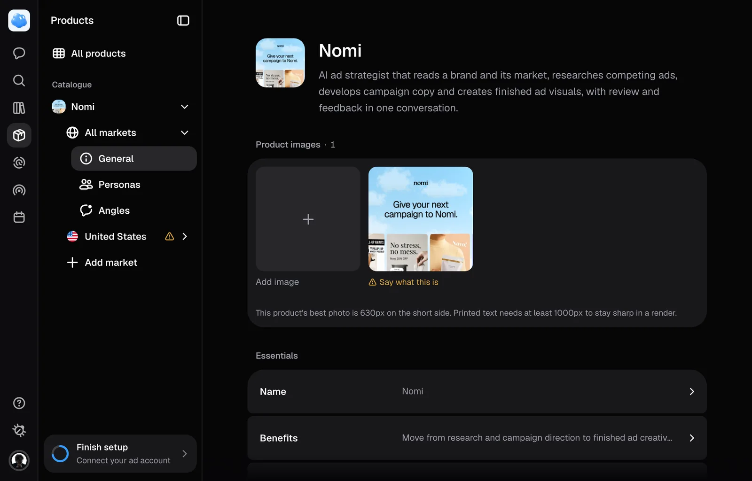Click the United States warning triangle icon
The height and width of the screenshot is (481, 752).
click(x=170, y=236)
